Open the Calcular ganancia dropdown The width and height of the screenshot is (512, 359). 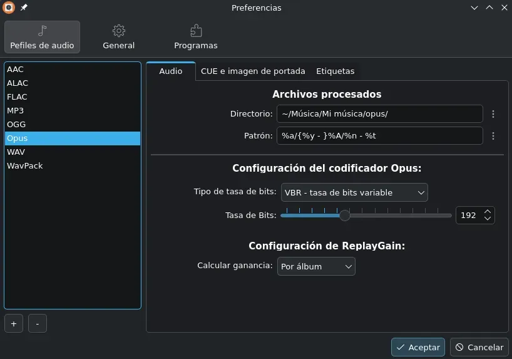pyautogui.click(x=316, y=266)
